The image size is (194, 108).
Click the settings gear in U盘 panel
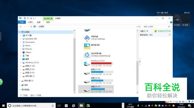170,35
